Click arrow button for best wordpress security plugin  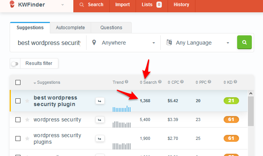100,101
